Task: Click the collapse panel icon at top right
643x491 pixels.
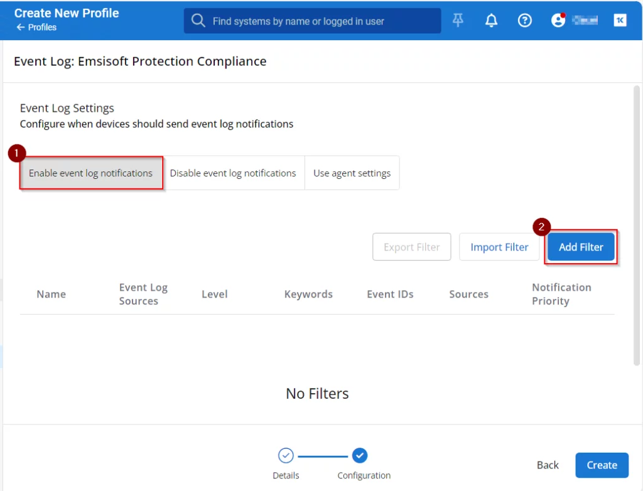Action: (620, 21)
